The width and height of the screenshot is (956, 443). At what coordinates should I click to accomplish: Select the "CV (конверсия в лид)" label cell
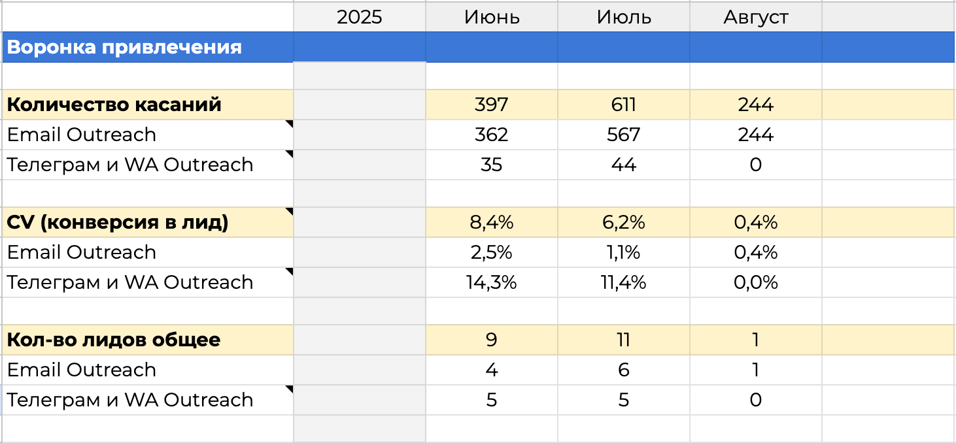pos(118,222)
